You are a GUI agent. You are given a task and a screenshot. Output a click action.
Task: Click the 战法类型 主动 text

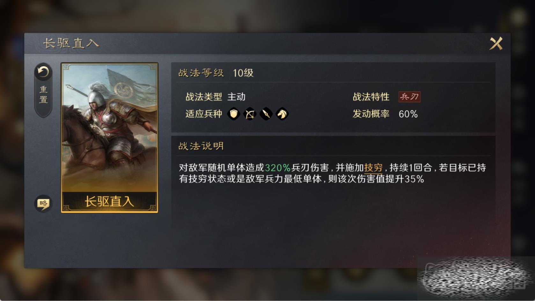216,97
